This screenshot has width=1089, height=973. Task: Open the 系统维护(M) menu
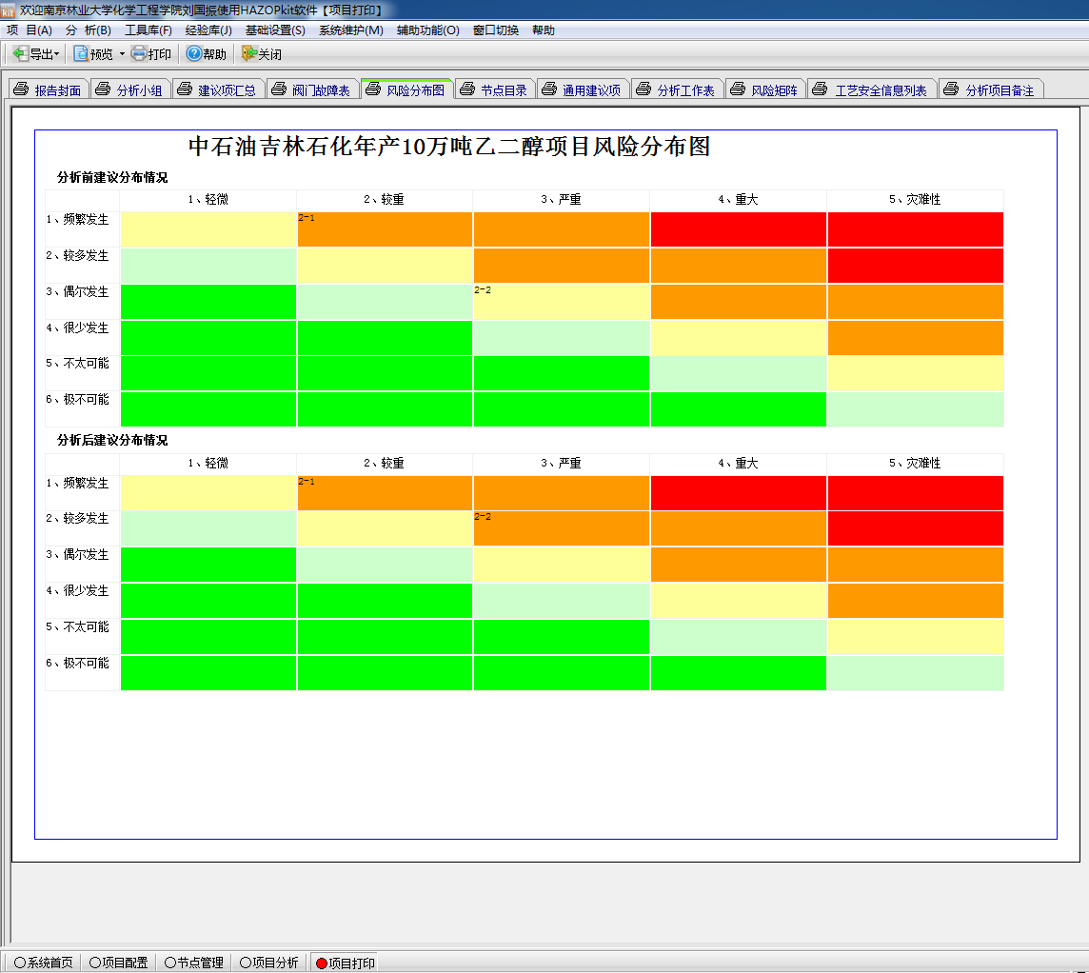[350, 30]
